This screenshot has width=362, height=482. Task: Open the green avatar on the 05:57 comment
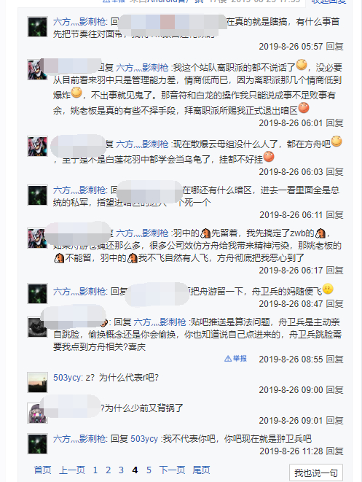click(x=37, y=27)
